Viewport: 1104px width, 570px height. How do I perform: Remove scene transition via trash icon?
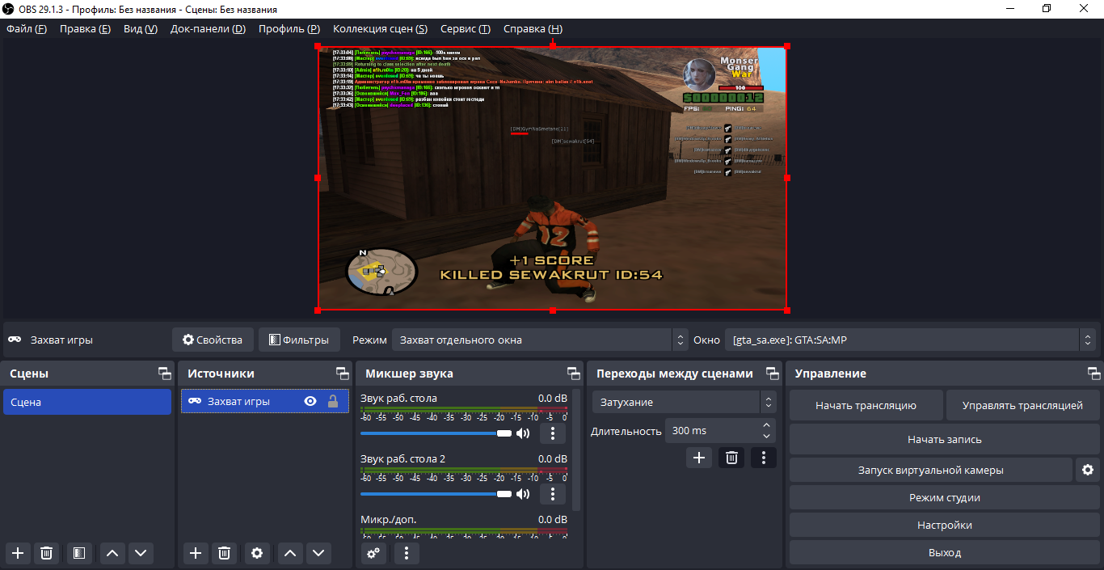pyautogui.click(x=731, y=458)
